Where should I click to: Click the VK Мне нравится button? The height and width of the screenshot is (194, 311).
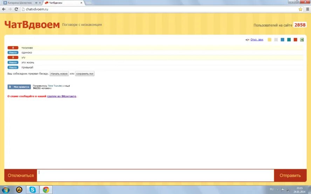pyautogui.click(x=19, y=87)
